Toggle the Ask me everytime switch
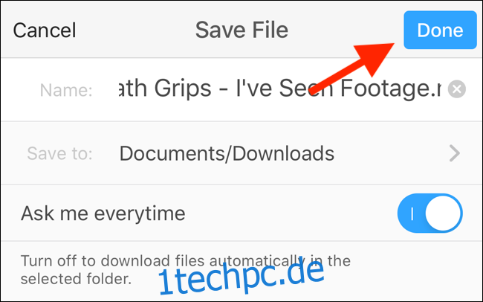The height and width of the screenshot is (302, 483). [430, 213]
